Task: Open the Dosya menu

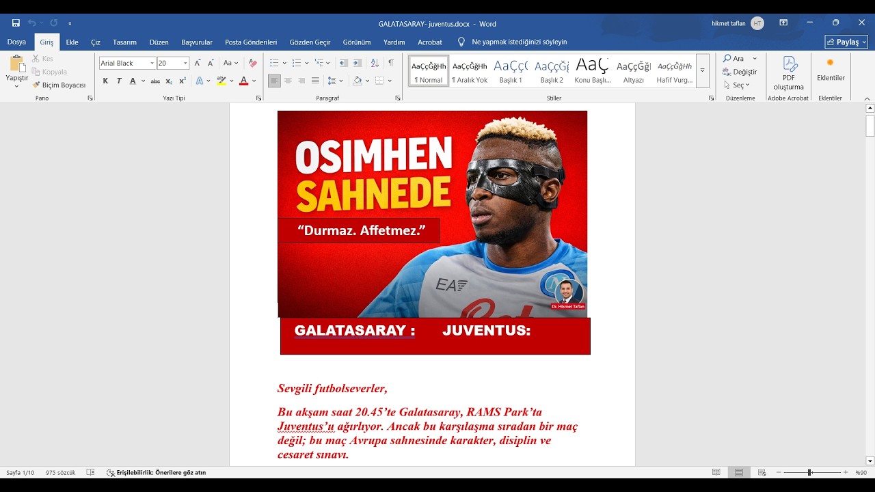Action: coord(16,42)
